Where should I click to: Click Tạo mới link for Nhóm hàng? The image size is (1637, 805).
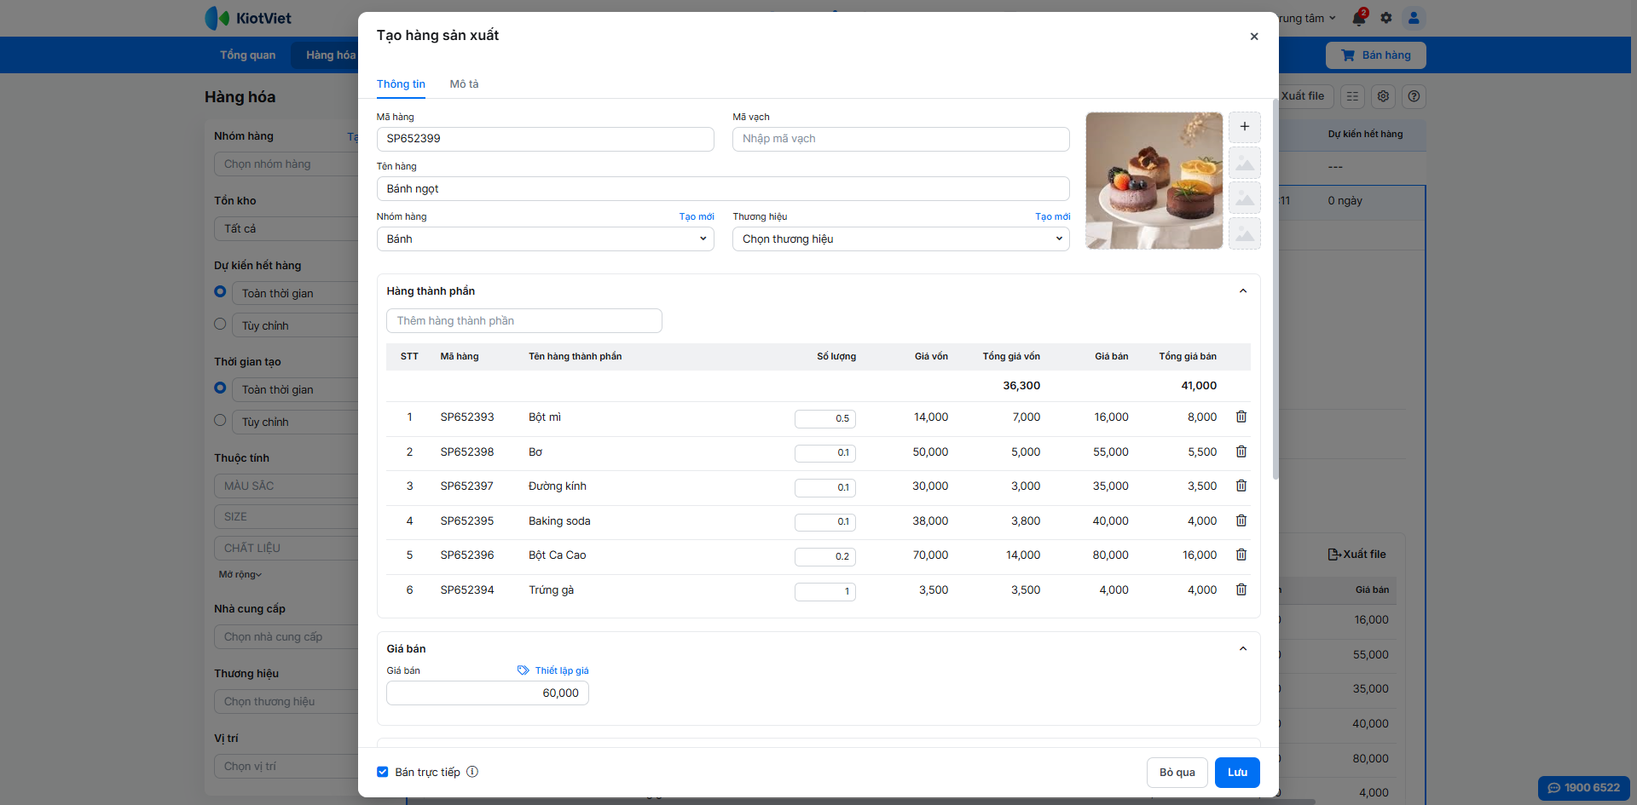[x=697, y=216]
